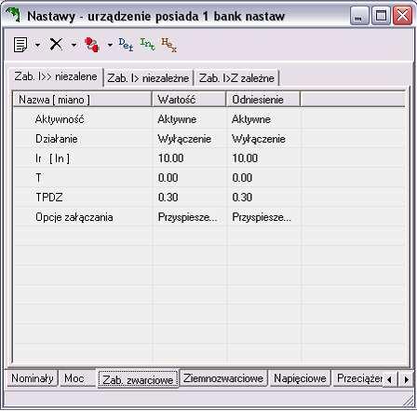Click the Wartość column header
The image size is (417, 411).
189,100
